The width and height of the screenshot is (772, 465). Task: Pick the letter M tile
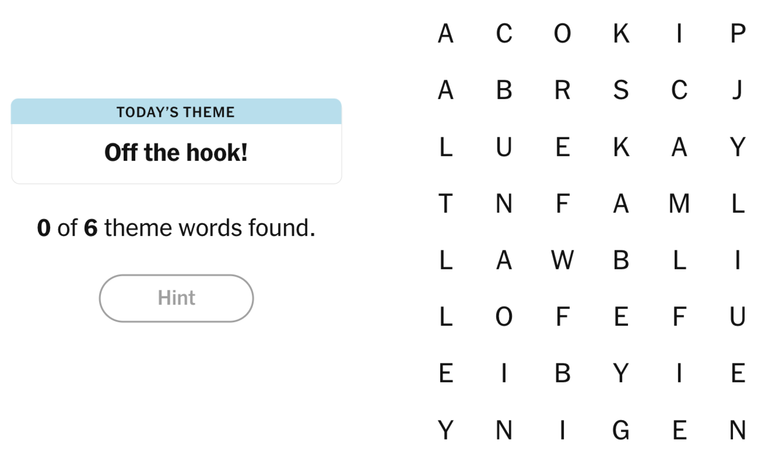coord(679,203)
